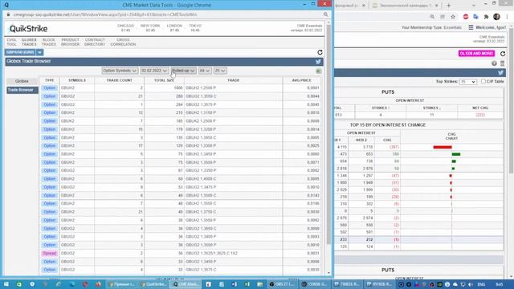Click GBUK2 1.2500 P trade cell
This screenshot has height=289, width=514.
coord(234,121)
